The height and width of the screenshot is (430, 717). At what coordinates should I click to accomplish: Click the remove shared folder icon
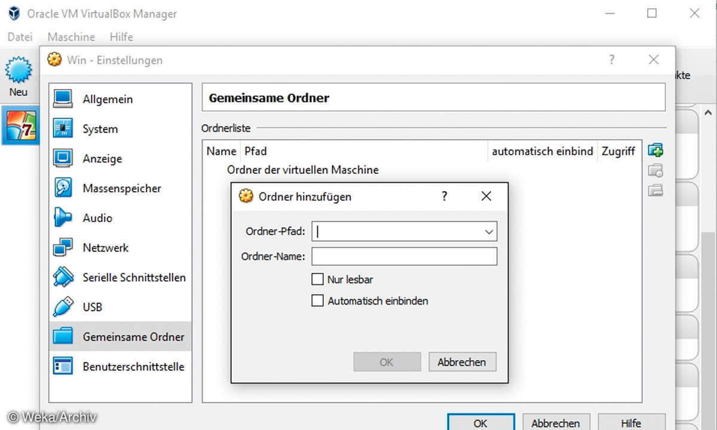coord(655,191)
